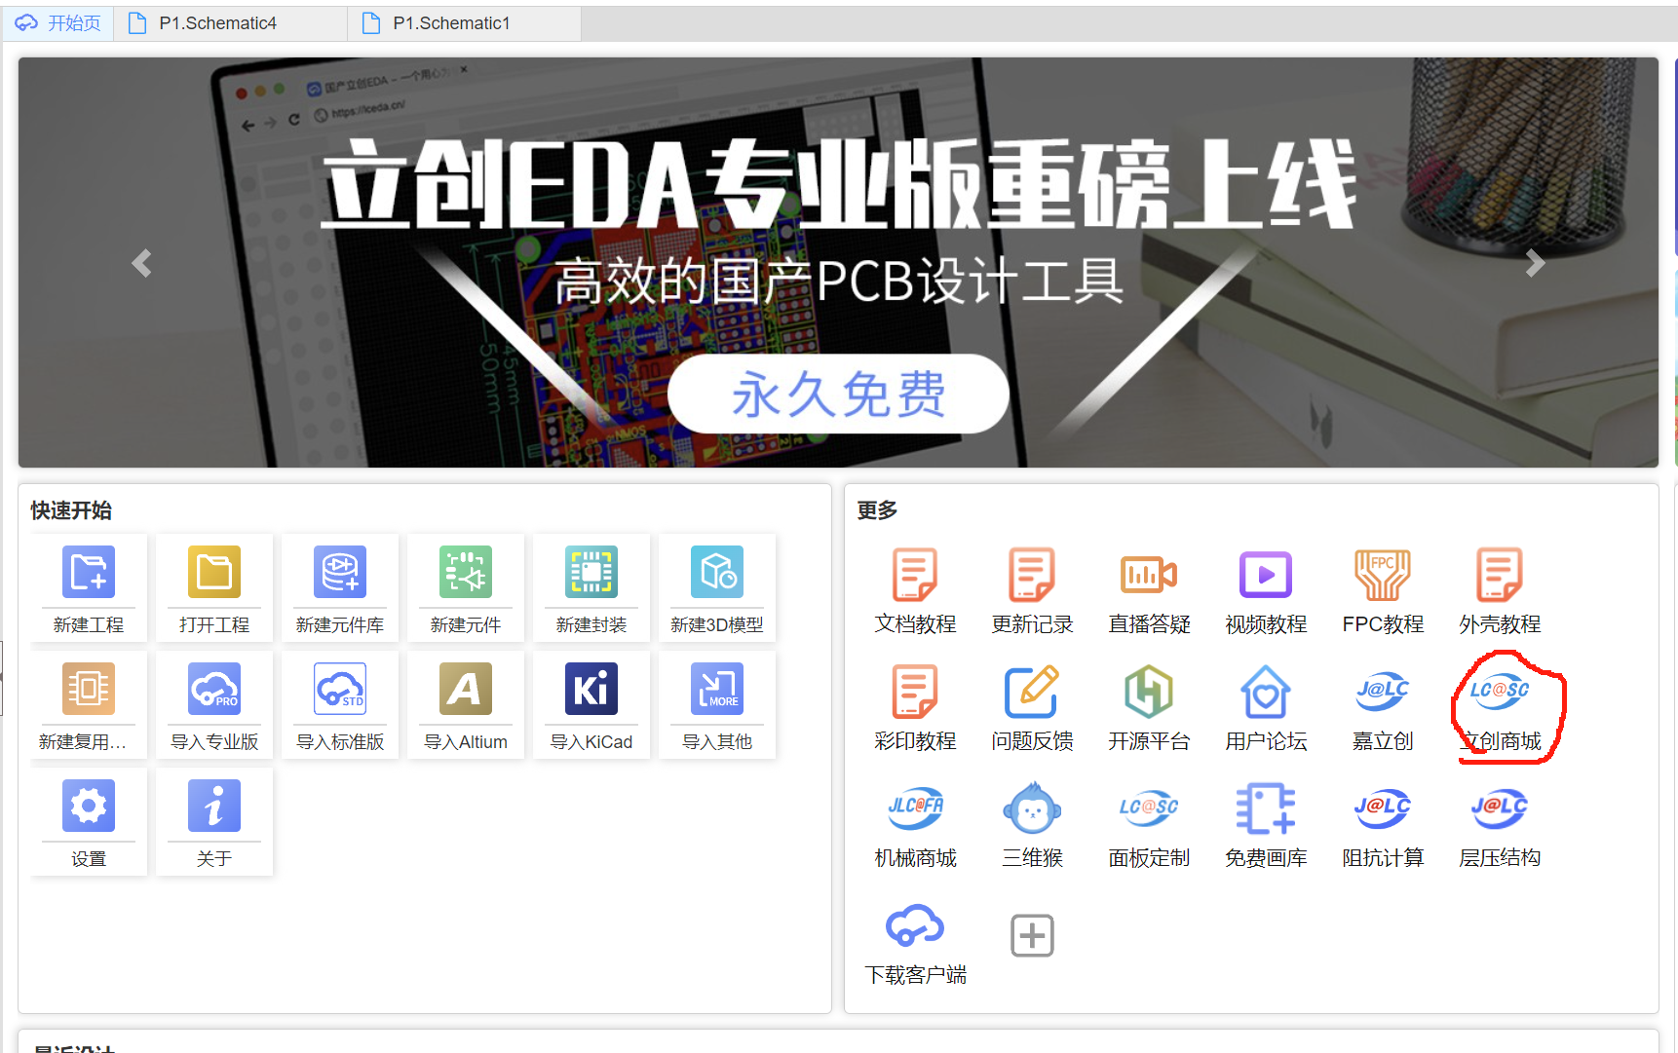This screenshot has width=1678, height=1053.
Task: Click the 新建封装 new footprint icon
Action: (x=591, y=572)
